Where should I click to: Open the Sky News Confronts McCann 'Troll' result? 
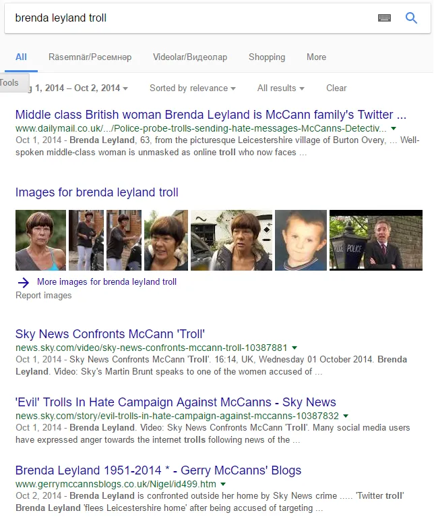[110, 334]
